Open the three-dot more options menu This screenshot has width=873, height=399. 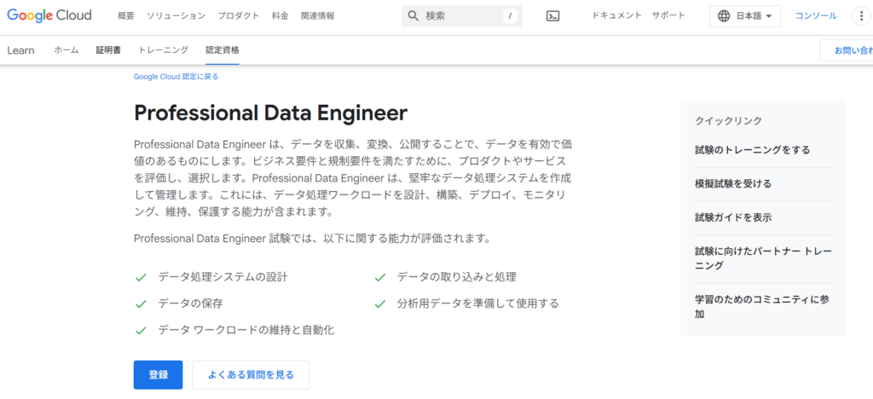point(861,16)
